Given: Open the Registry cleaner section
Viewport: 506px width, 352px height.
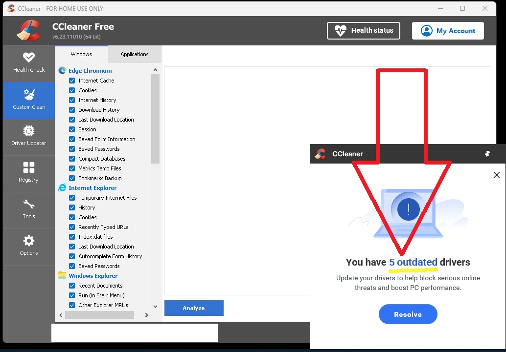Looking at the screenshot, I should click(29, 173).
